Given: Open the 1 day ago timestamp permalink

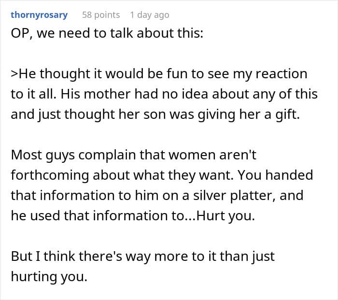Looking at the screenshot, I should (150, 15).
